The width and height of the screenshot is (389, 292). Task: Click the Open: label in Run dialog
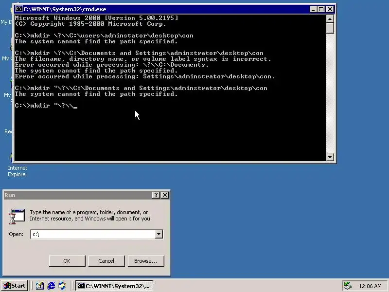pos(16,234)
